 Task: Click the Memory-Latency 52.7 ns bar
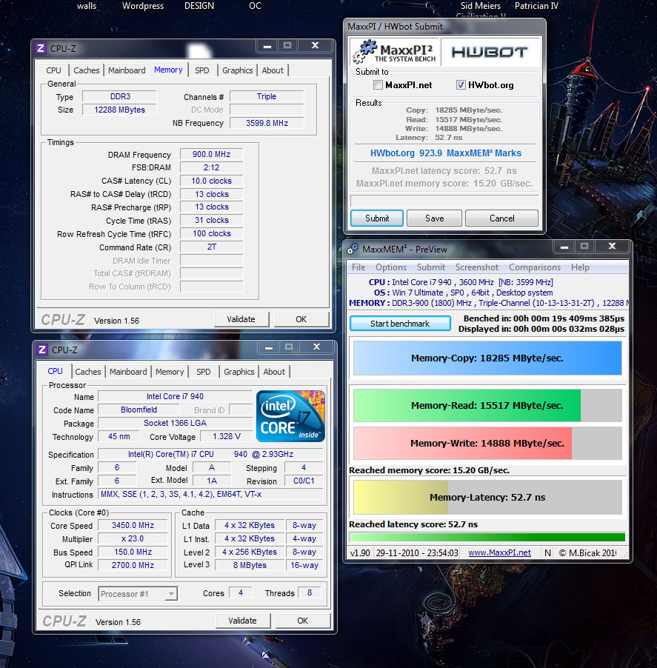pyautogui.click(x=487, y=497)
